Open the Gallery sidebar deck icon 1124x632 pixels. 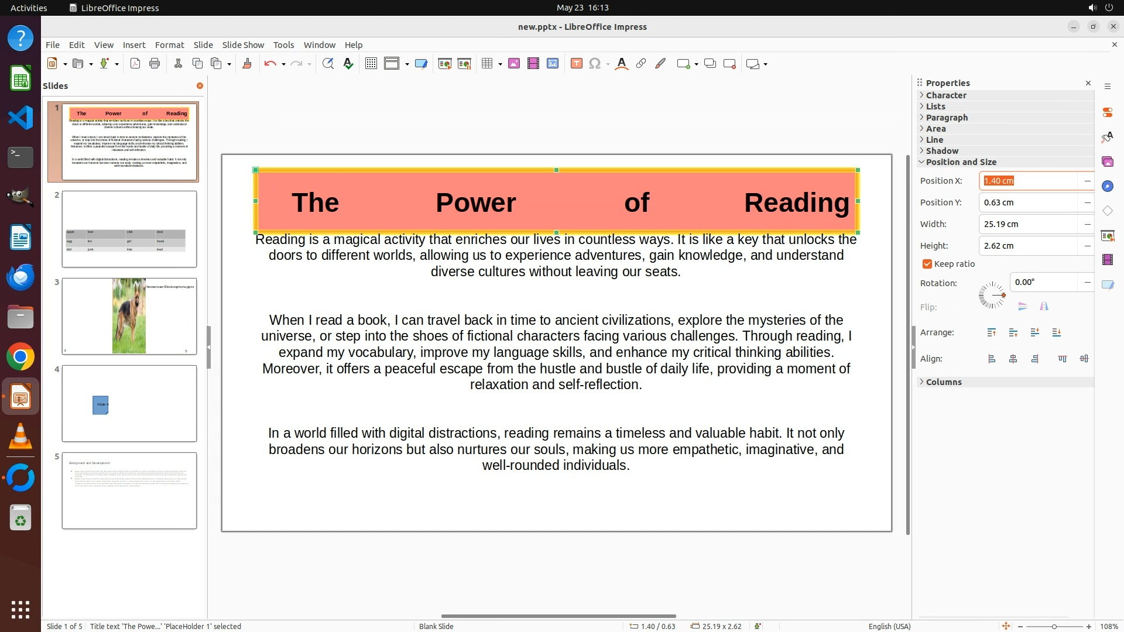(1107, 162)
